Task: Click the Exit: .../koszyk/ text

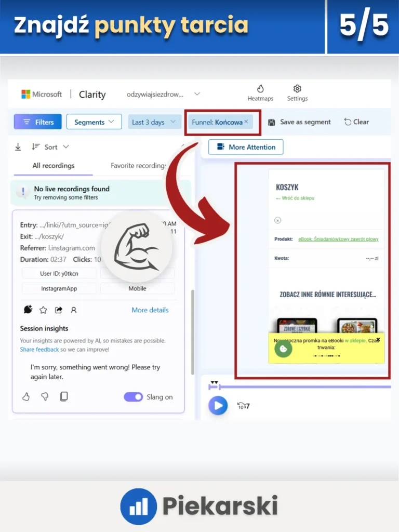Action: click(42, 236)
